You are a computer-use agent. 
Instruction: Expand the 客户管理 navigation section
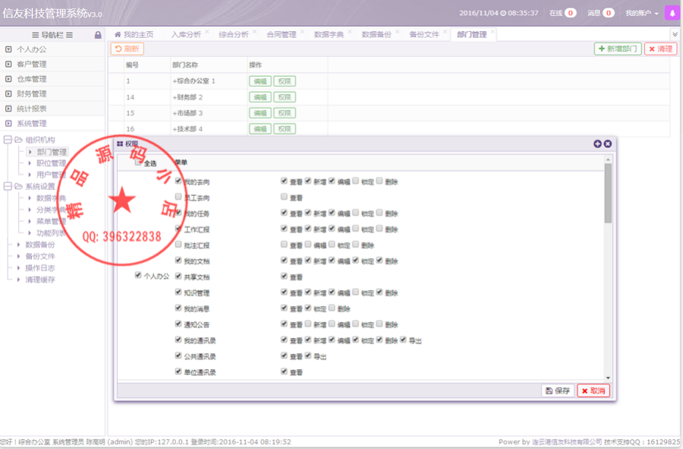point(52,64)
